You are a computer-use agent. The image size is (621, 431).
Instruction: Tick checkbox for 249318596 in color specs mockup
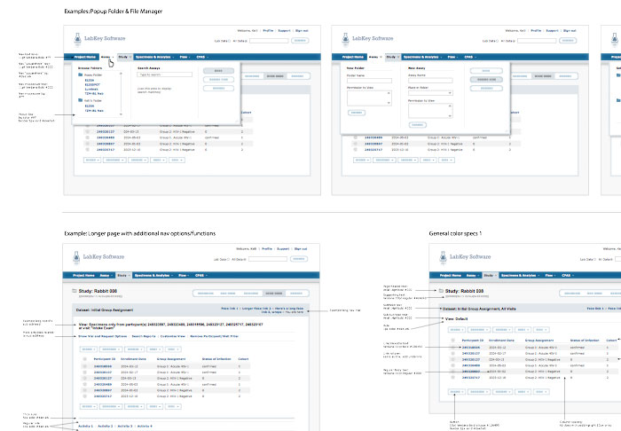click(x=452, y=348)
